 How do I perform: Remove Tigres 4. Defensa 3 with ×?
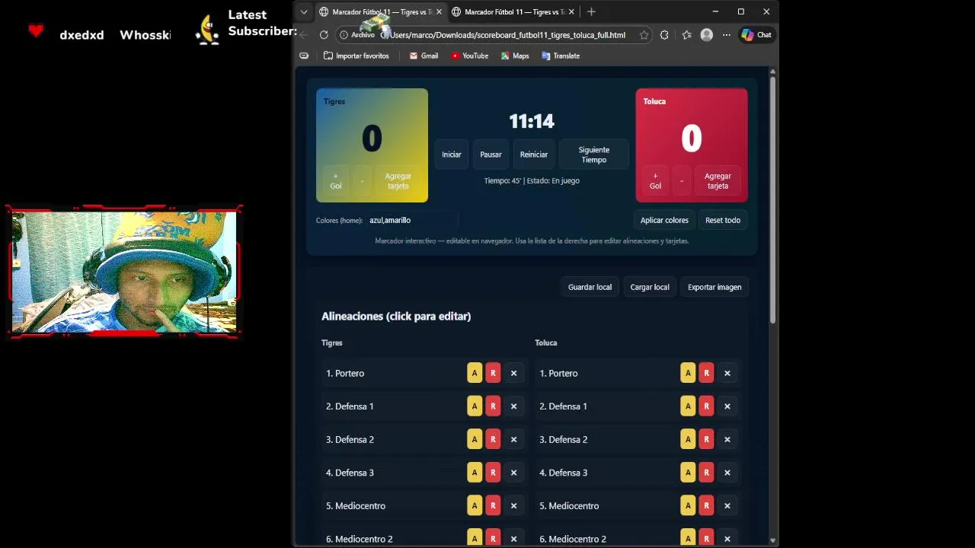point(513,473)
